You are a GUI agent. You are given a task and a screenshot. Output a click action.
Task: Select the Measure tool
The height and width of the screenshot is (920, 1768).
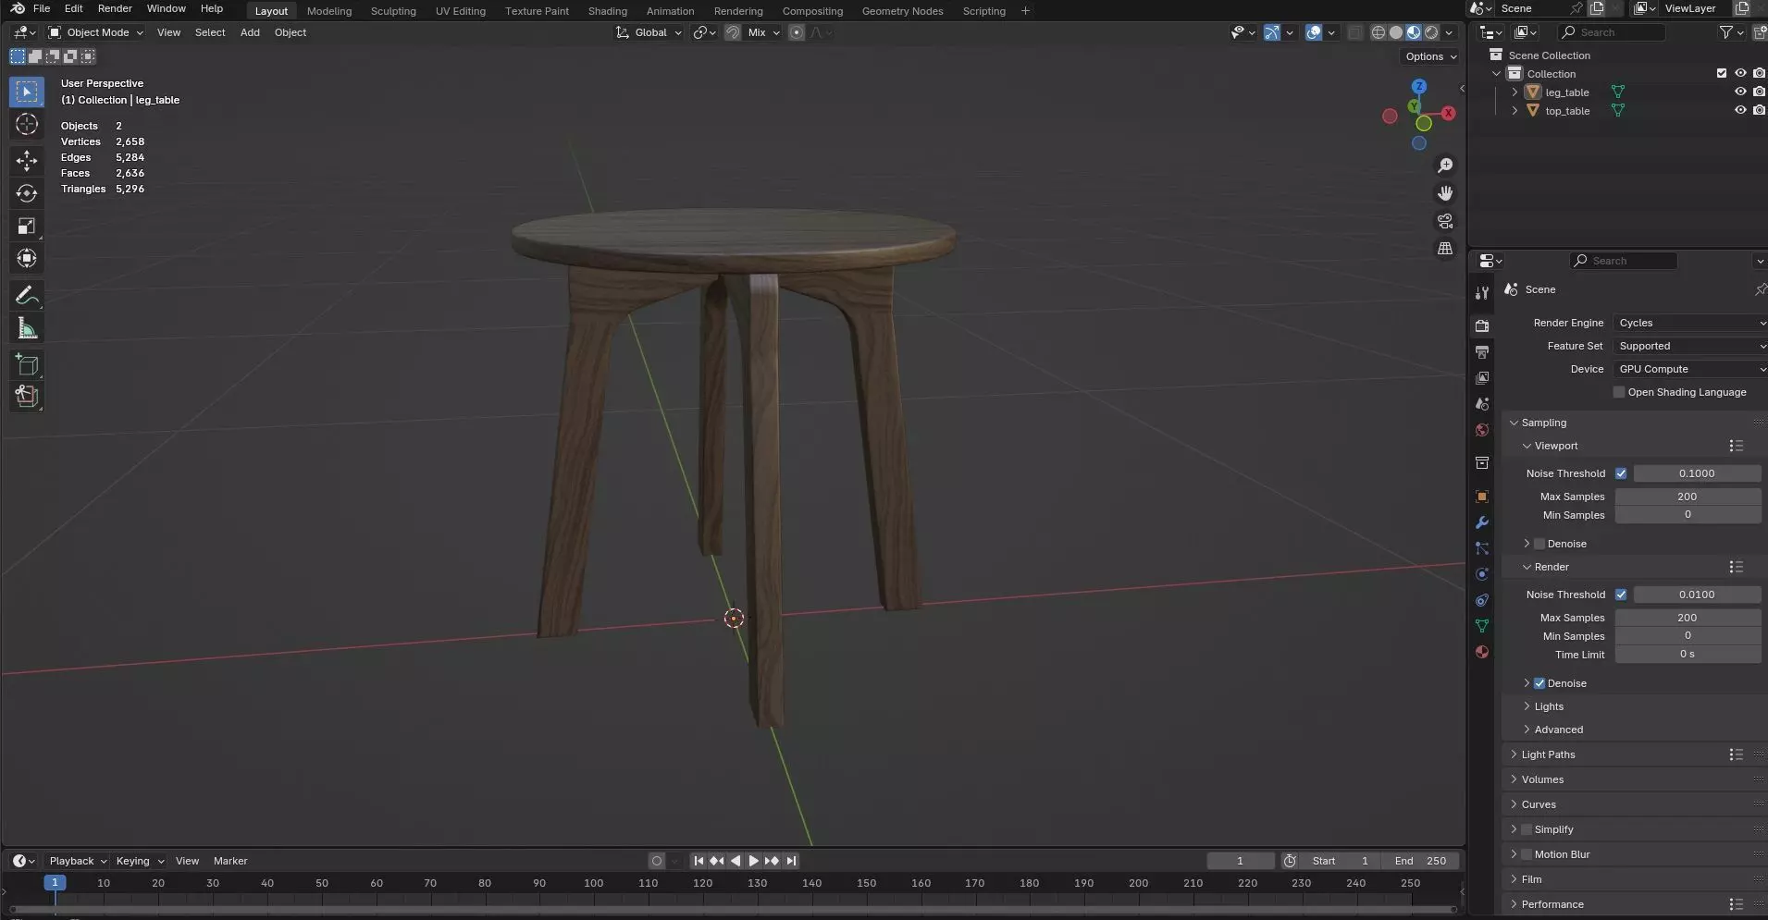click(27, 327)
